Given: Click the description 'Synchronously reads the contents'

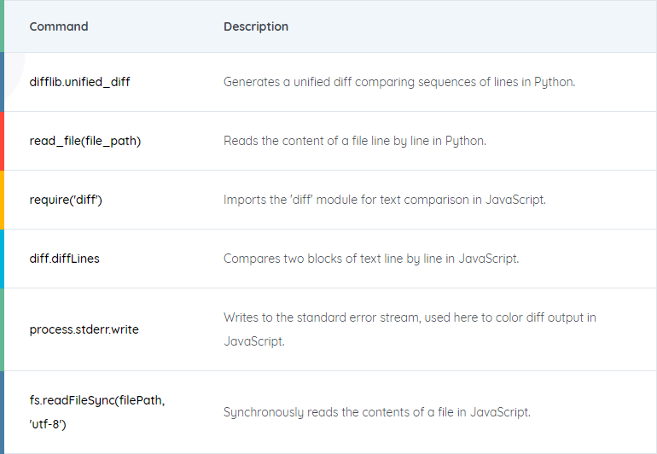Looking at the screenshot, I should 377,412.
